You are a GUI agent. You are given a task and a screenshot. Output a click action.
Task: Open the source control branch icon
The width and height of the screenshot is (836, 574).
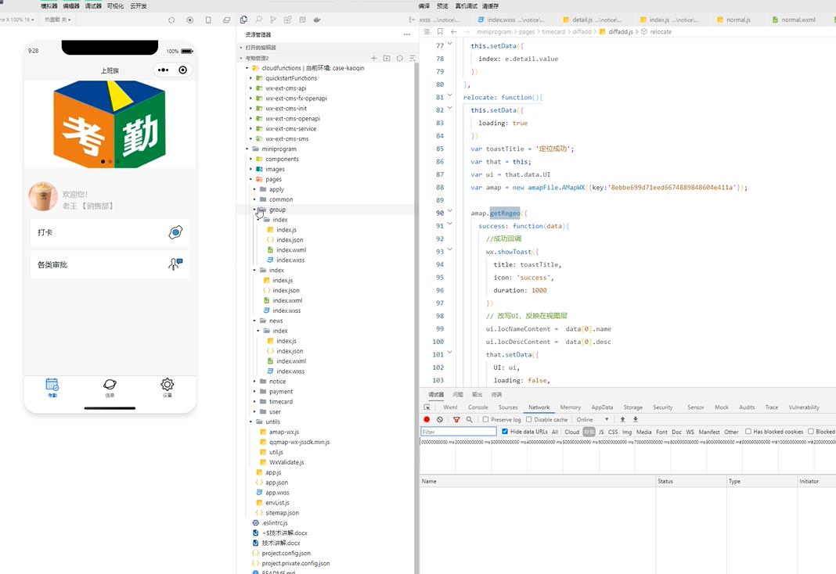pyautogui.click(x=273, y=20)
